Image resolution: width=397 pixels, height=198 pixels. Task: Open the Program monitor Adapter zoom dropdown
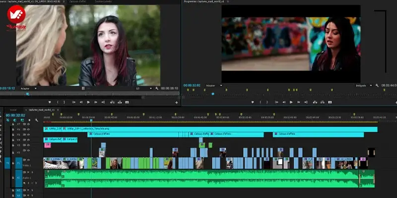[x=214, y=85]
